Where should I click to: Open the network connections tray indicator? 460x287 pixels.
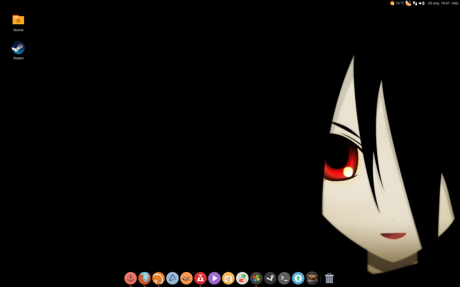coord(415,3)
